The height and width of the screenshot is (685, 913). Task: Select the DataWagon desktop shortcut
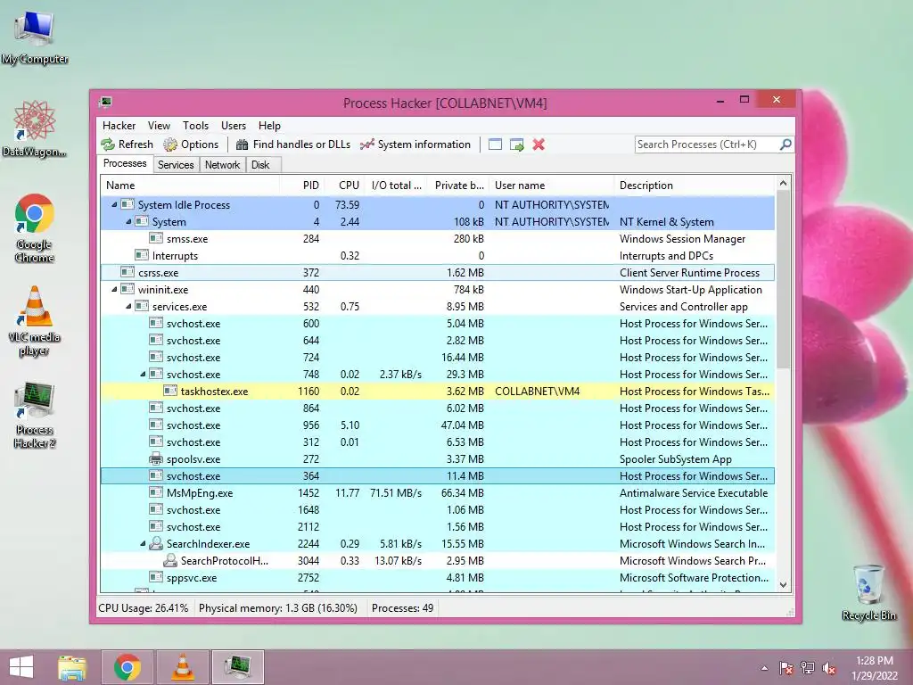(x=35, y=128)
